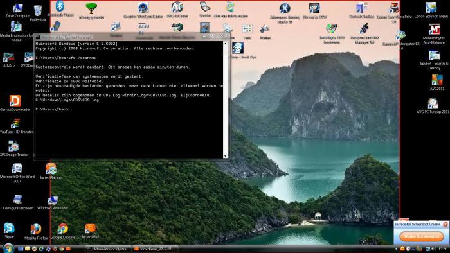Launch the Ashampoo Burning Studio shortcut
Image resolution: width=450 pixels, height=253 pixels.
click(x=285, y=13)
